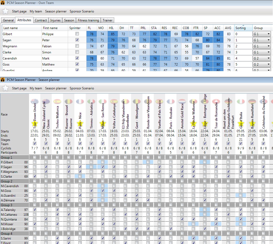Image resolution: width=273 pixels, height=244 pixels.
Task: Click the app icon in the Season planner title bar
Action: pyautogui.click(x=3, y=80)
